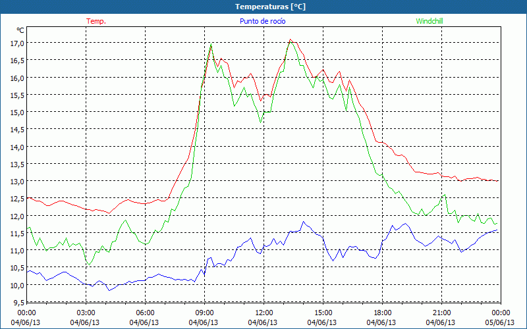Click the 06:00 time axis label
This screenshot has height=329, width=527.
tap(144, 313)
